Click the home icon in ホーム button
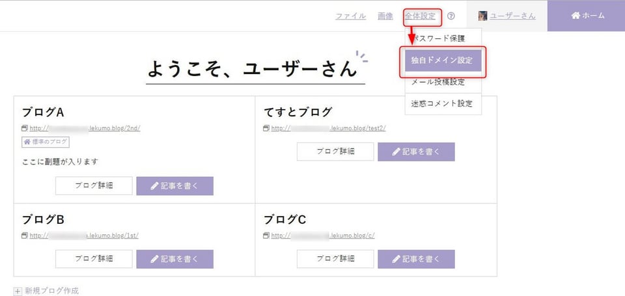625x296 pixels. pos(575,16)
